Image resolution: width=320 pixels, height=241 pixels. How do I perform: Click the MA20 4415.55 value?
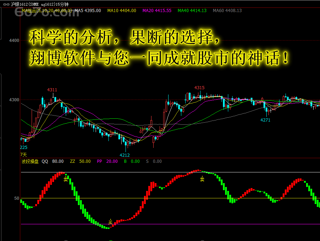pyautogui.click(x=157, y=11)
